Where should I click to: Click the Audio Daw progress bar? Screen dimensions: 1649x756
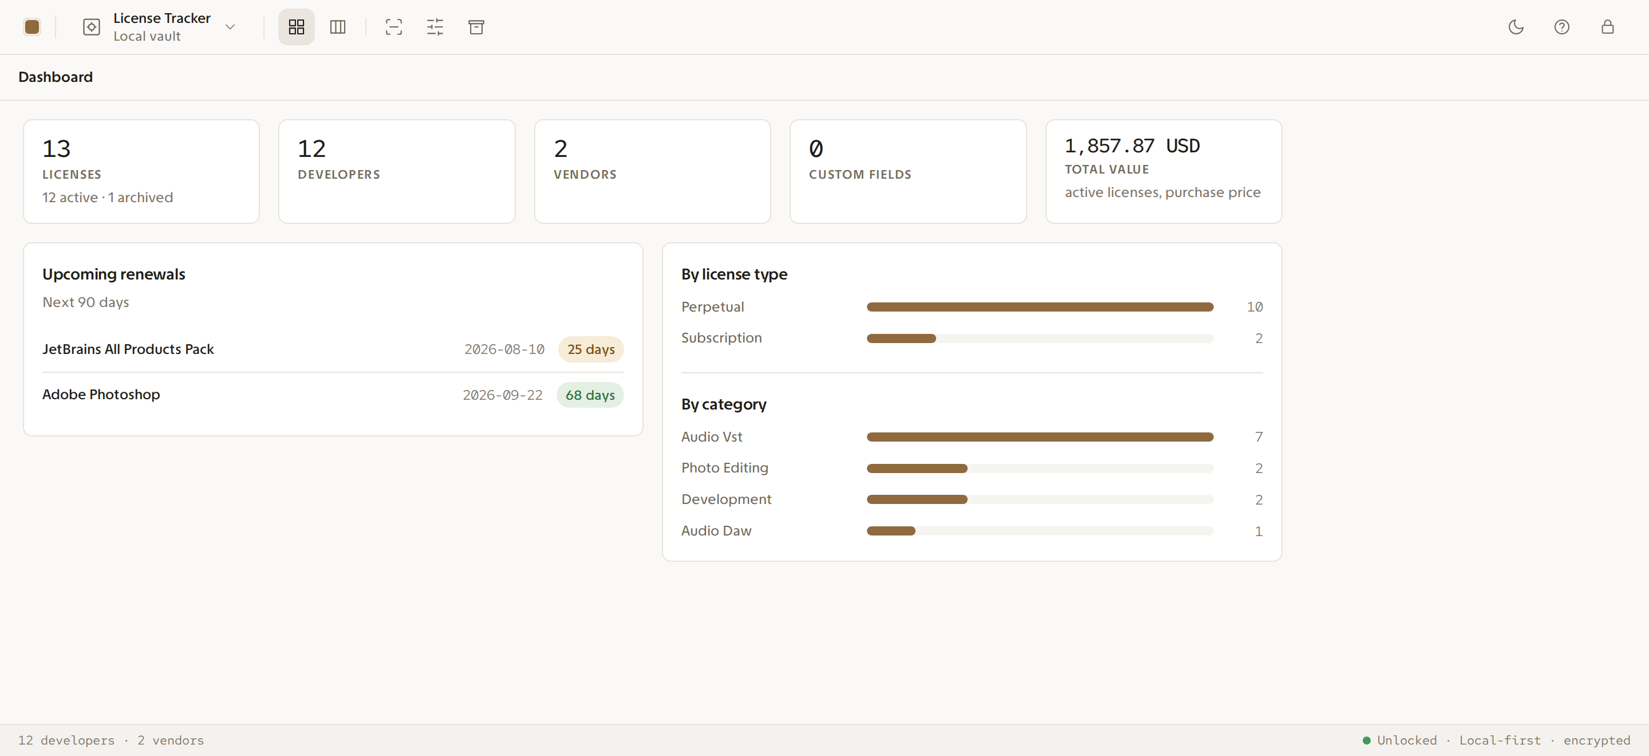click(x=1040, y=531)
